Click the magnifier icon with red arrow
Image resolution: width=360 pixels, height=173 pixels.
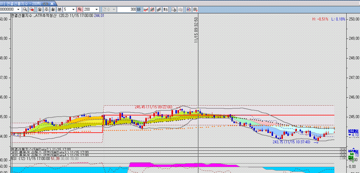pos(32,9)
